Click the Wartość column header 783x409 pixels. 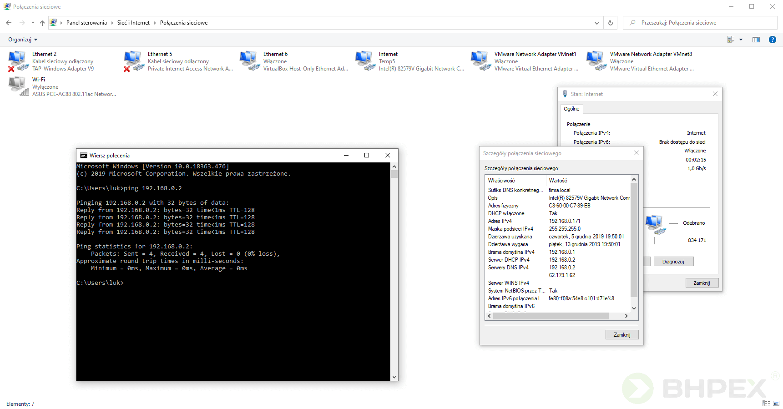588,181
